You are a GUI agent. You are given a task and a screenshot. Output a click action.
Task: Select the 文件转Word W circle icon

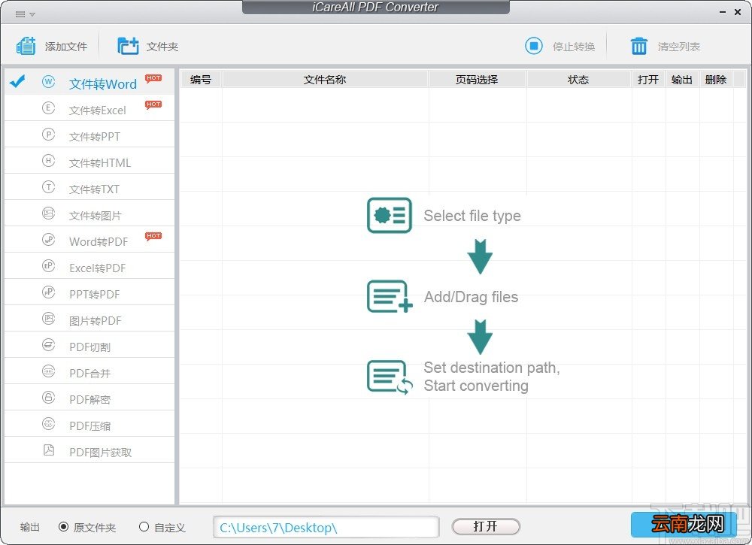coord(48,81)
